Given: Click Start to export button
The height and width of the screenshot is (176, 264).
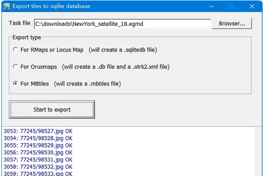Looking at the screenshot, I should 52,110.
